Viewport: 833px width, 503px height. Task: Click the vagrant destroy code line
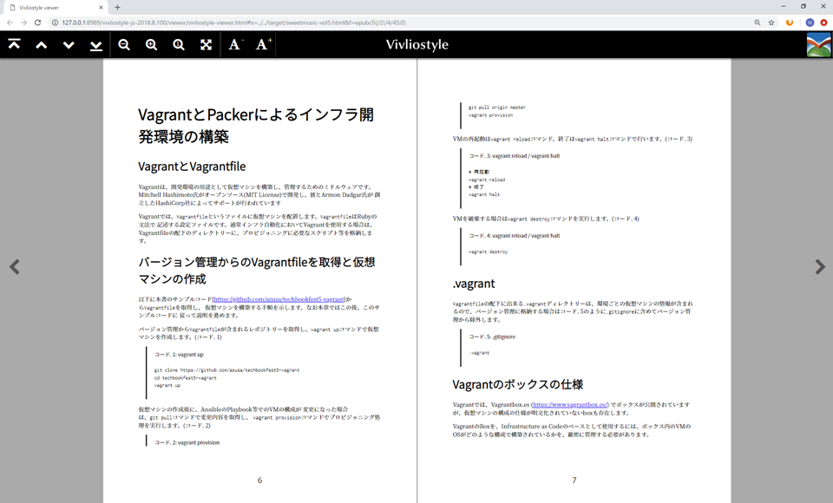point(488,251)
